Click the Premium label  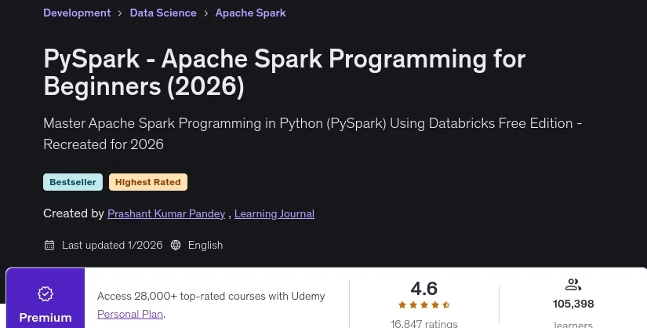(x=45, y=317)
